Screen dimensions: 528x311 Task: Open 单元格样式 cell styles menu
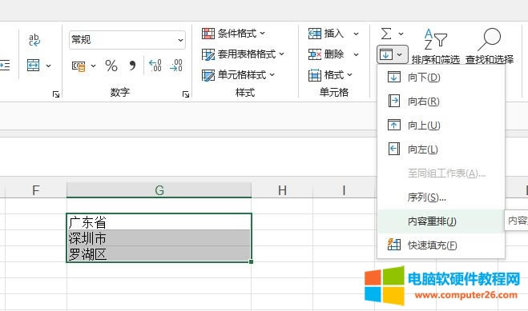(238, 75)
